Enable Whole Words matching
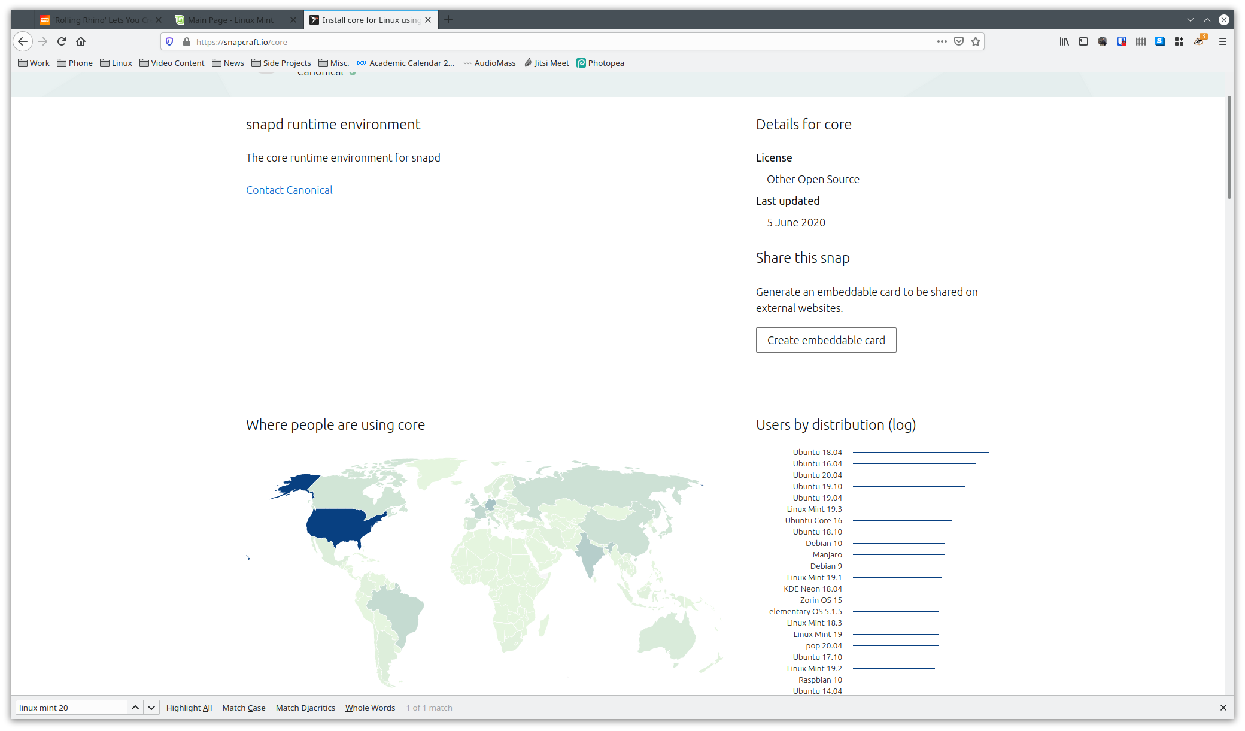The image size is (1245, 731). [370, 708]
